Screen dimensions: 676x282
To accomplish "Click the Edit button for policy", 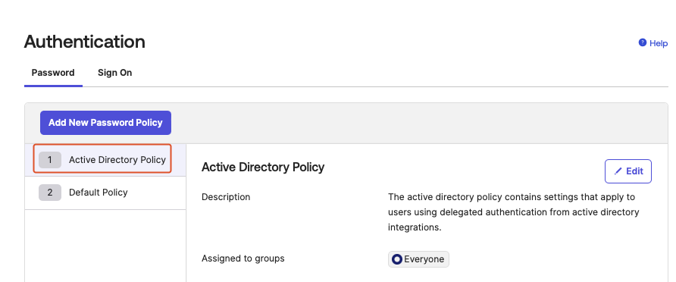I will 628,171.
